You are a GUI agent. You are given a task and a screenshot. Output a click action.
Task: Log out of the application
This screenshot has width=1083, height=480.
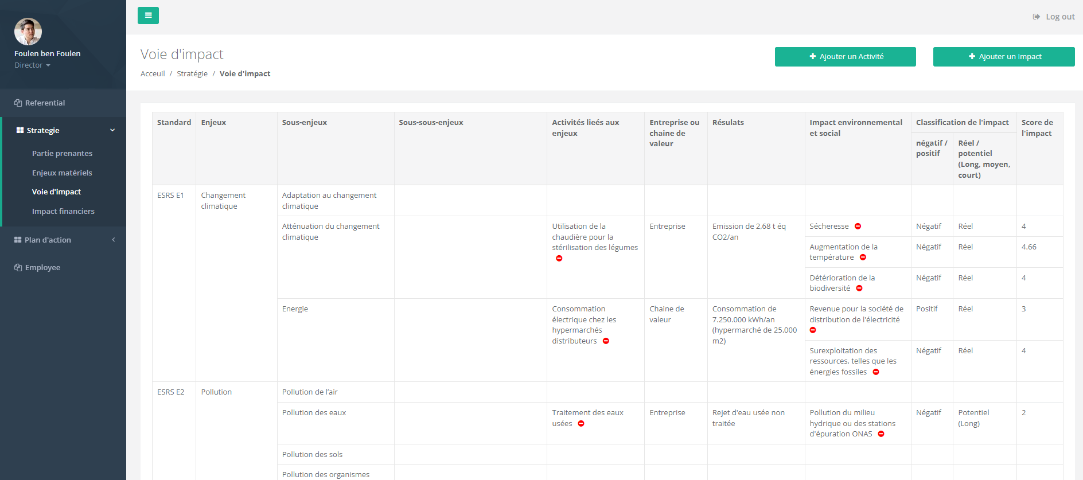pos(1054,17)
